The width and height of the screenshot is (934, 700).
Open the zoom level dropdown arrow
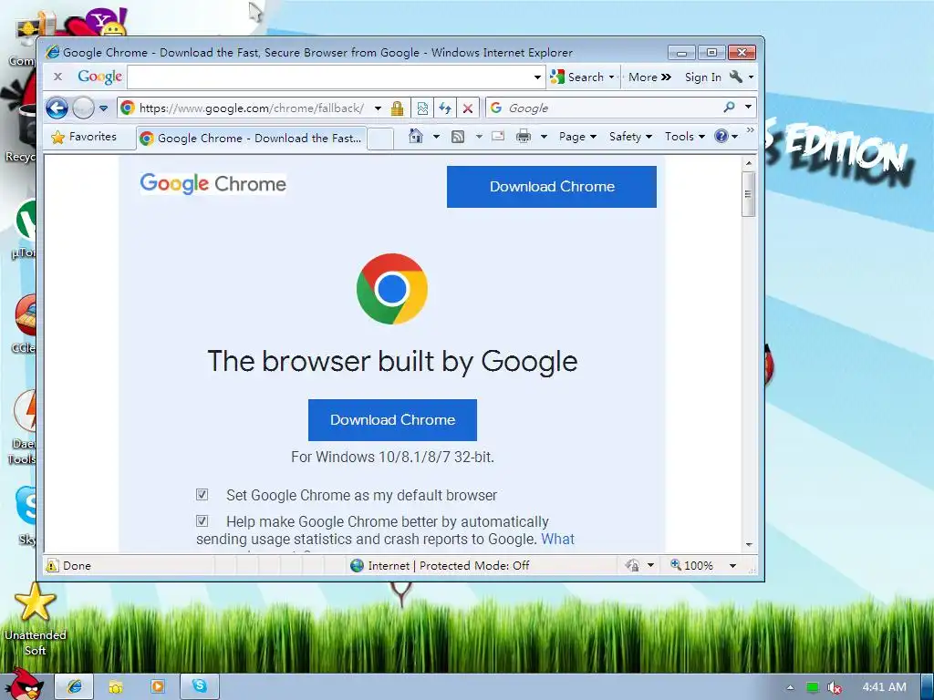[x=732, y=565]
